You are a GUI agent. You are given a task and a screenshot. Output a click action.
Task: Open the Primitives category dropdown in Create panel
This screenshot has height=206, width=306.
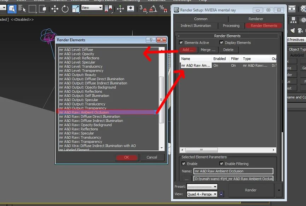[x=296, y=40]
